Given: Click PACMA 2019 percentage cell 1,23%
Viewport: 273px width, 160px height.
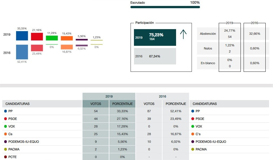Looking at the screenshot, I should 122,149.
